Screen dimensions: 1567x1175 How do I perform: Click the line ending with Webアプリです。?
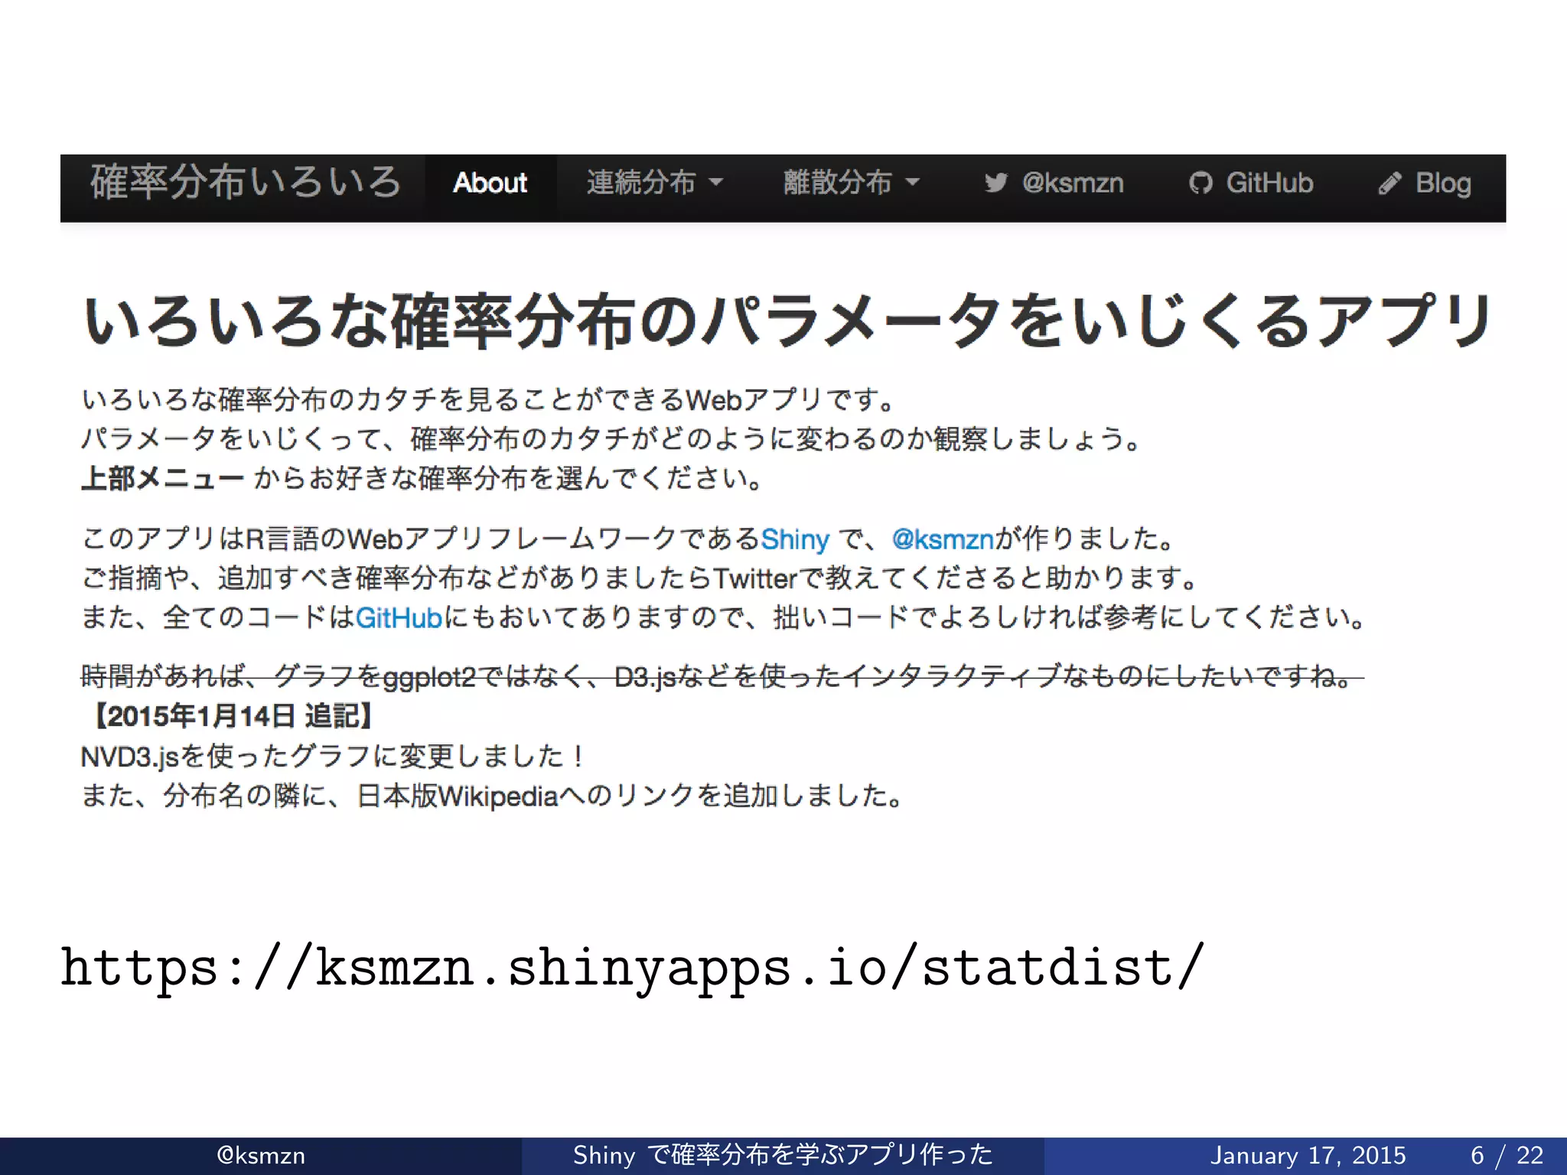click(488, 400)
